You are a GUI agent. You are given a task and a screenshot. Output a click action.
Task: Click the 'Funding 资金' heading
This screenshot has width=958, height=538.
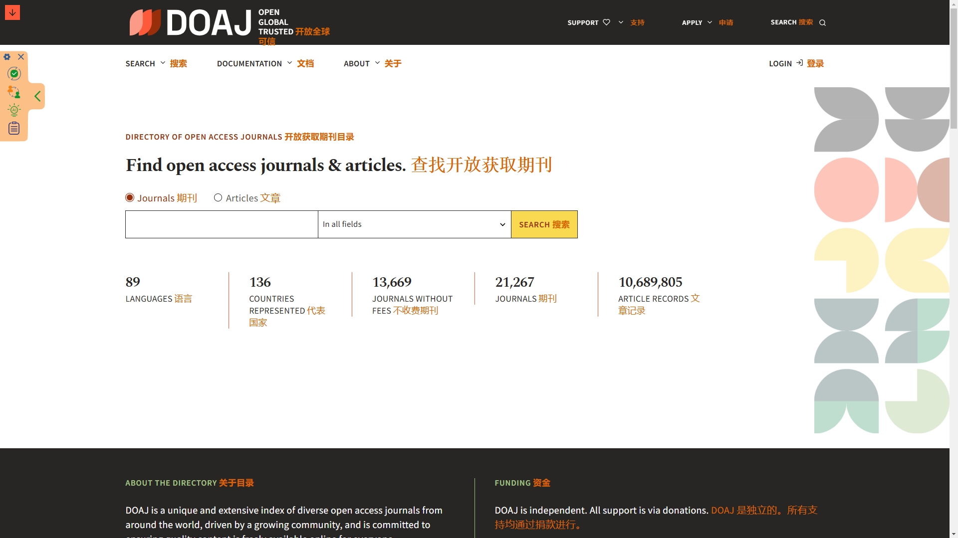tap(522, 483)
